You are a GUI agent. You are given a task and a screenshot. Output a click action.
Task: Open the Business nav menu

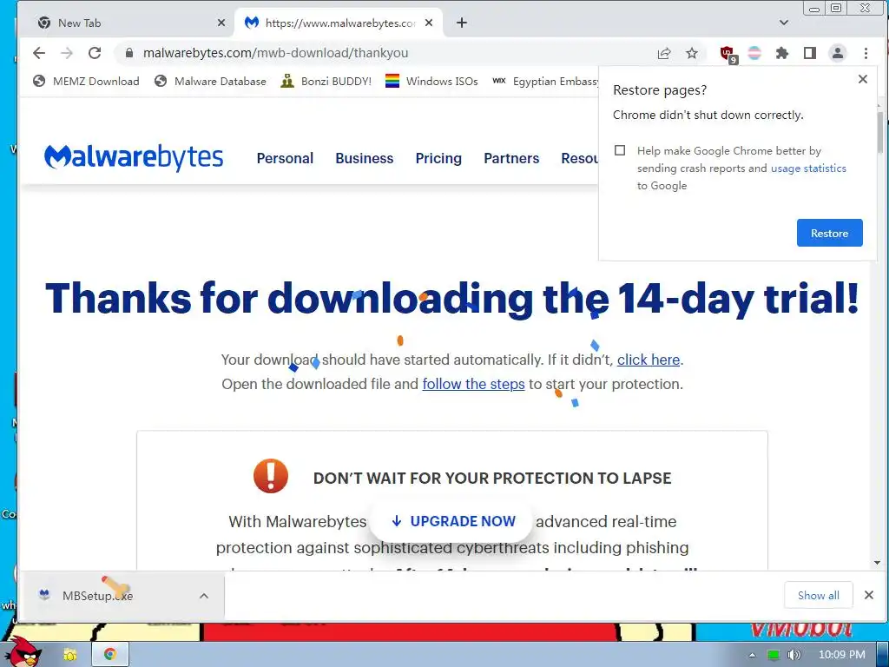364,158
